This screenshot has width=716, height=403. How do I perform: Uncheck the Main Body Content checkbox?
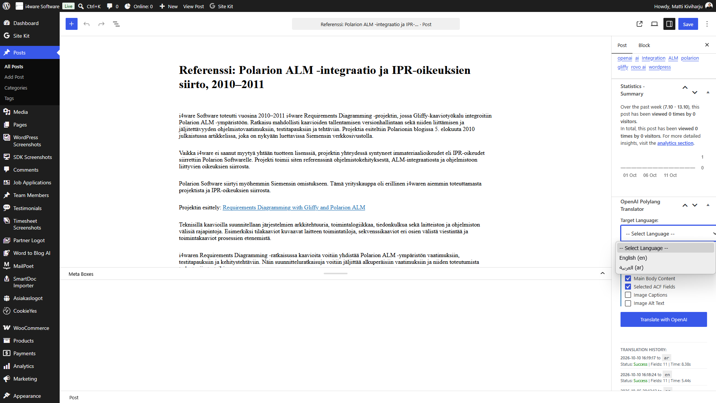click(x=628, y=278)
